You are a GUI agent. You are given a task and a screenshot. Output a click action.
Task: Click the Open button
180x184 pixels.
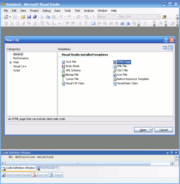[x=143, y=130]
